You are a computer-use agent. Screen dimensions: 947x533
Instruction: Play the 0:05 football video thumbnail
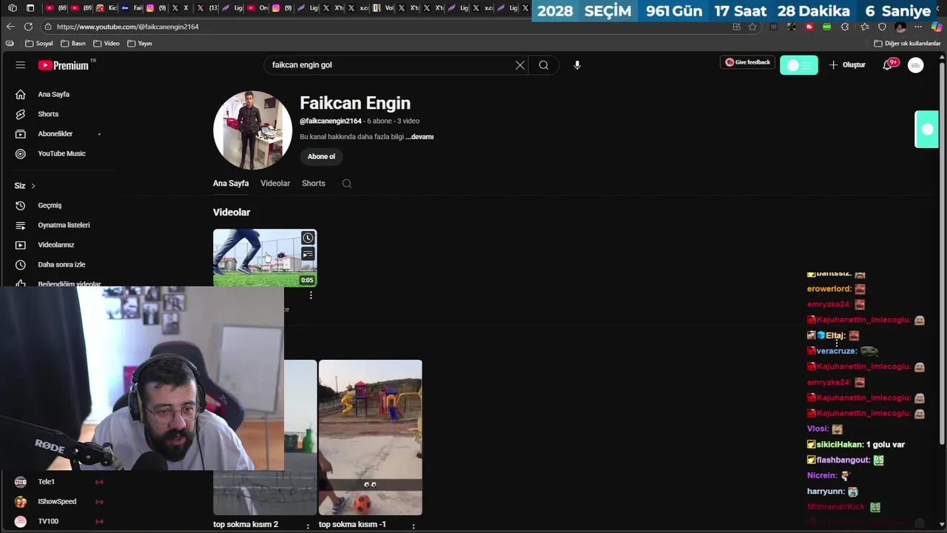click(x=265, y=258)
